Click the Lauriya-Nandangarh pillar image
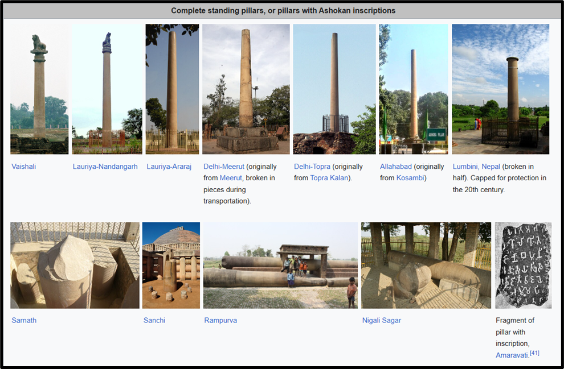The height and width of the screenshot is (369, 564). click(107, 89)
